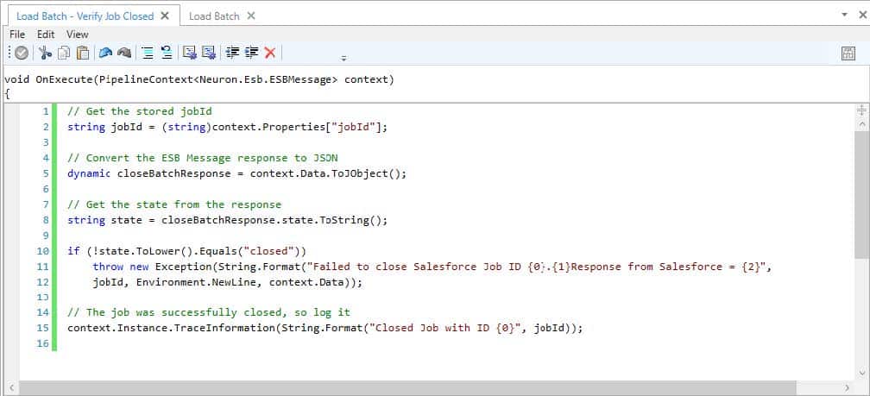Click the horizontal scrollbar thumb
This screenshot has height=396, width=870.
tap(407, 387)
